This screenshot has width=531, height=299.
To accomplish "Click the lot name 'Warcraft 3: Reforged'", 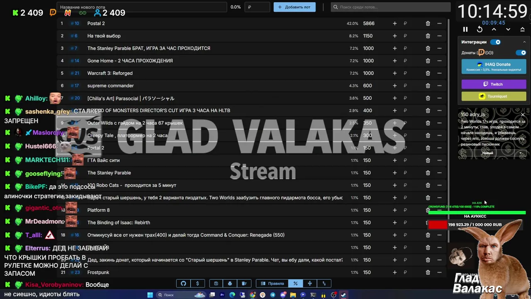I will pyautogui.click(x=110, y=74).
